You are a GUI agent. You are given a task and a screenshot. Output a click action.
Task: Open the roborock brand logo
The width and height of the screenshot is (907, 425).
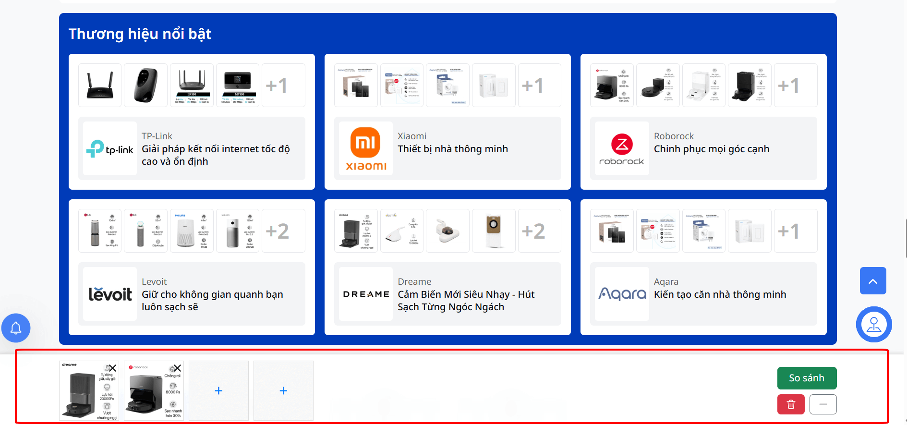(622, 148)
